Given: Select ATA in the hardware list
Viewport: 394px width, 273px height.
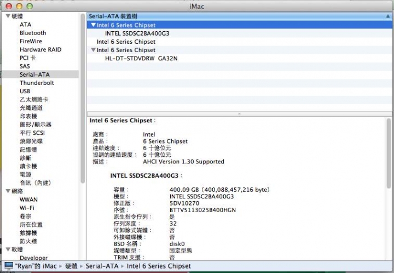Looking at the screenshot, I should tap(25, 25).
